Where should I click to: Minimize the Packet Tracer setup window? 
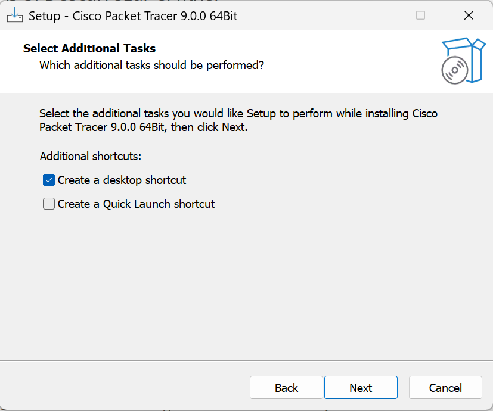pos(372,15)
